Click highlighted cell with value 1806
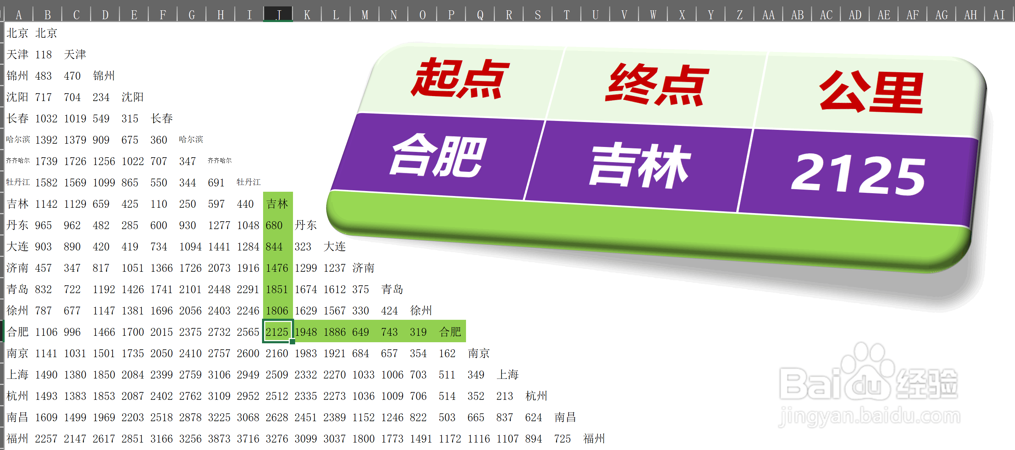 click(277, 310)
